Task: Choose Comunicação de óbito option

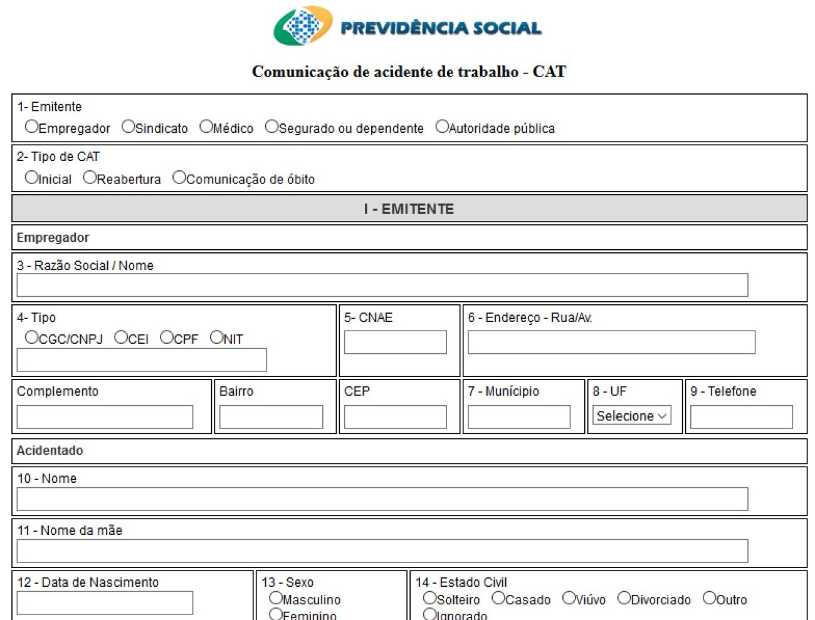Action: click(x=179, y=177)
